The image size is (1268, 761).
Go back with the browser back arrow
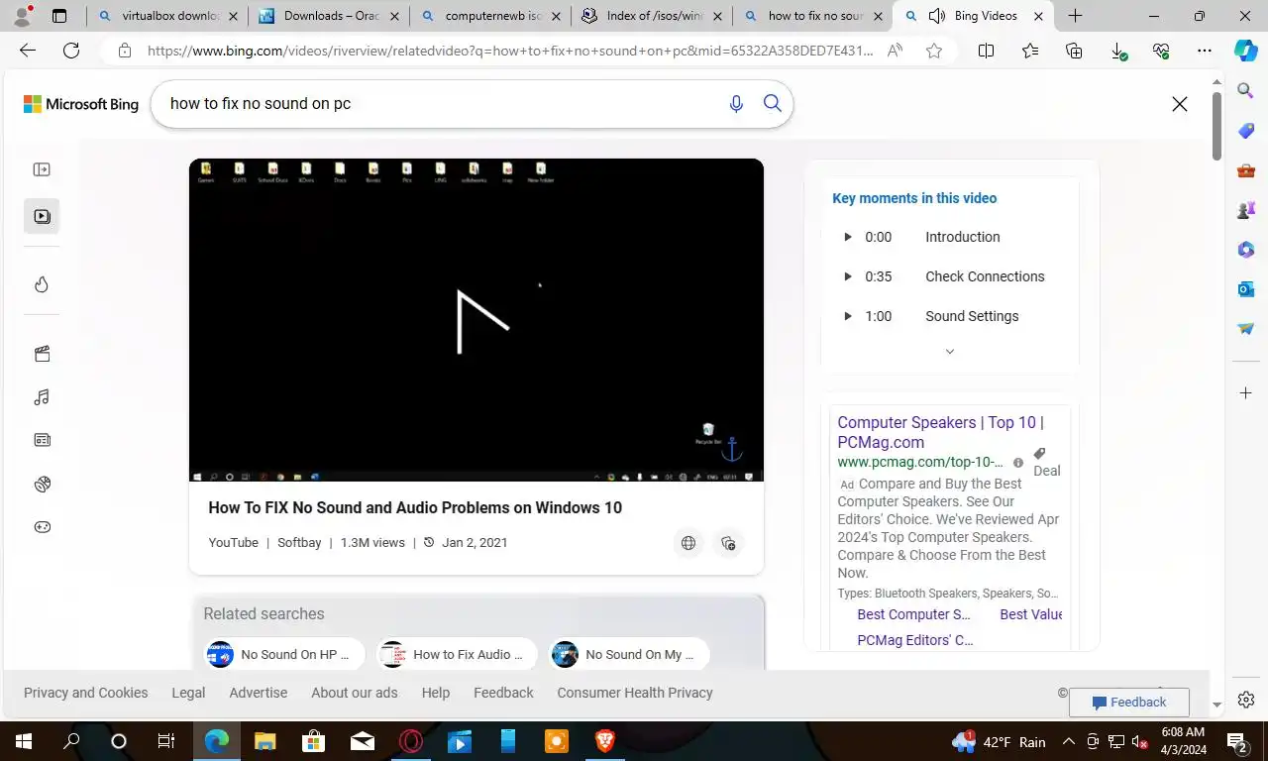[28, 51]
